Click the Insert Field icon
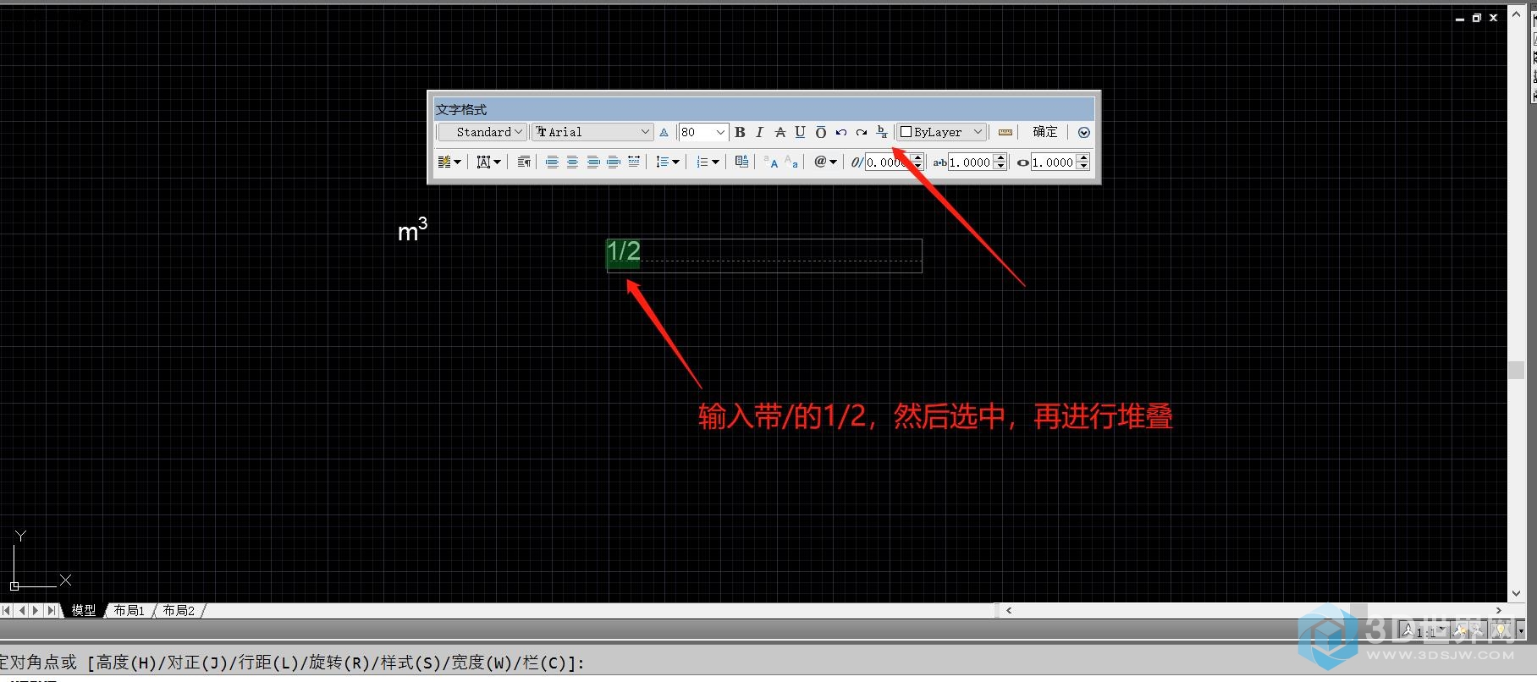Viewport: 1537px width, 682px height. [x=742, y=162]
